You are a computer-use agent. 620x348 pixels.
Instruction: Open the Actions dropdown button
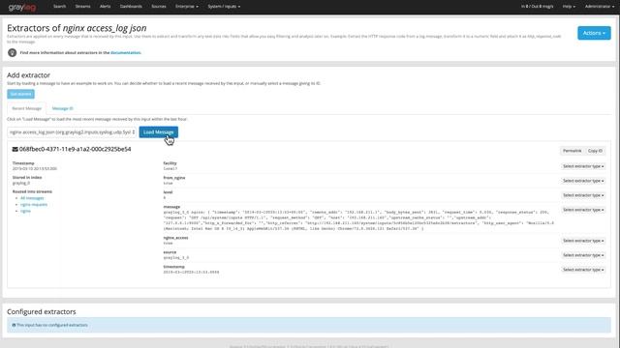[x=594, y=33]
